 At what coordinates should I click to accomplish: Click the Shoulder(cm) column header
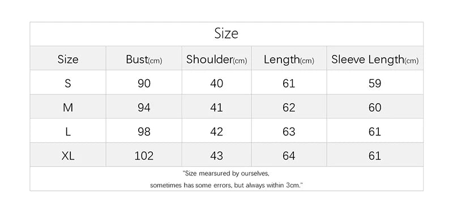point(217,59)
